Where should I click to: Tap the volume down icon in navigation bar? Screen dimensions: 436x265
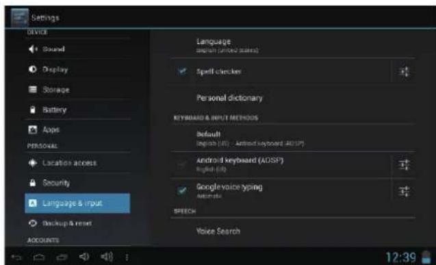pos(84,257)
